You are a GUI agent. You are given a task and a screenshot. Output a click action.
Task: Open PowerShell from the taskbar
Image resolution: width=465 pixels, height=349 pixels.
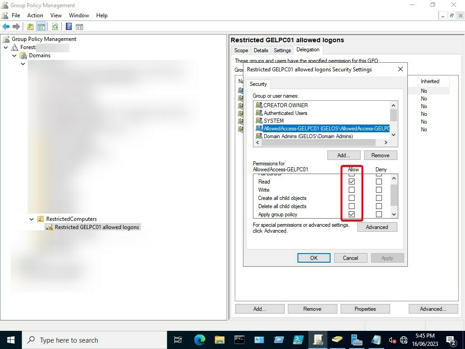click(298, 339)
